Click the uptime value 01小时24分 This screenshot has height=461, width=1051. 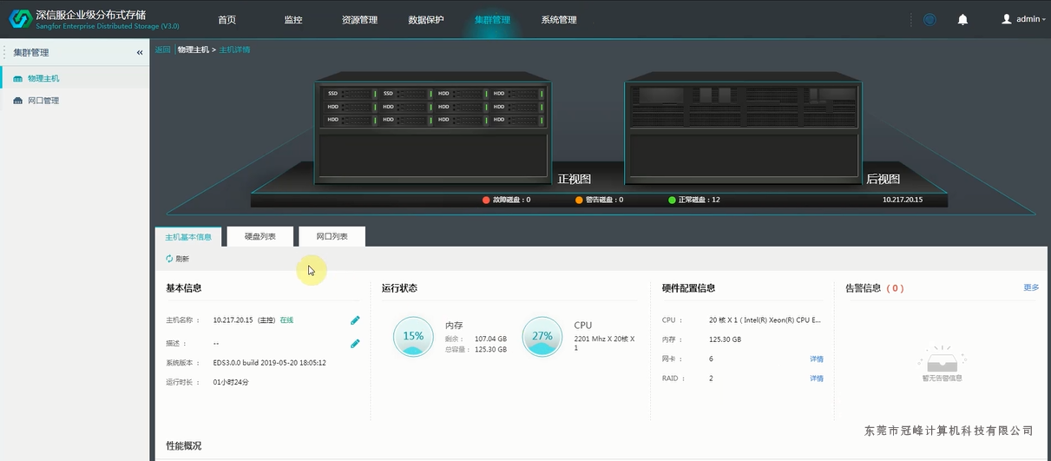[x=232, y=382]
